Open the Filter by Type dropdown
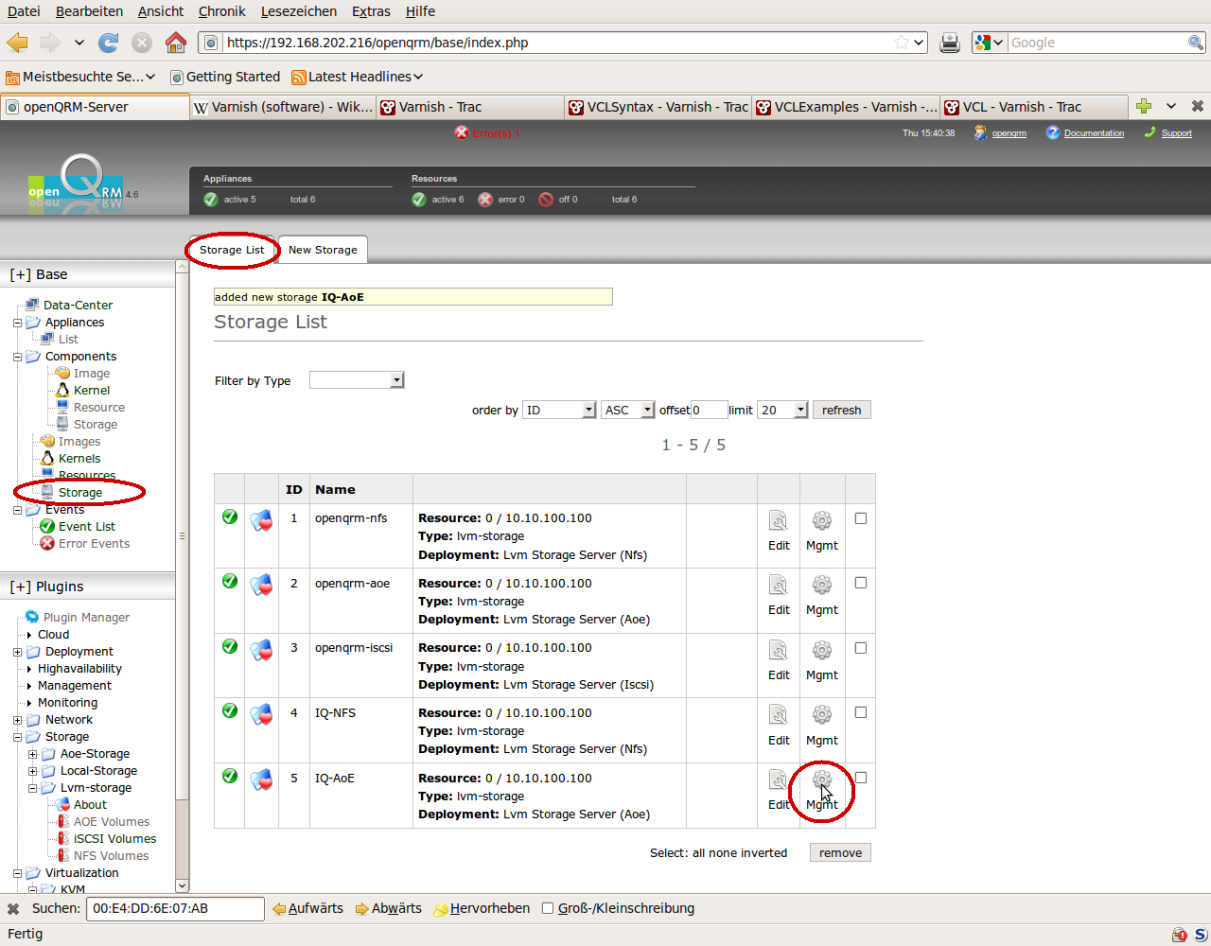 click(x=357, y=380)
